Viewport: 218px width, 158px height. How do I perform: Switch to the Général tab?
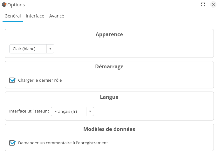[x=13, y=16]
